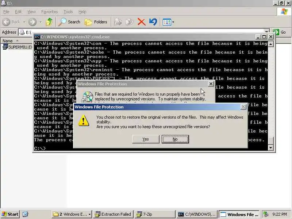Open grouped Windows Explorer taskbar button
This screenshot has width=292, height=219.
point(72,214)
